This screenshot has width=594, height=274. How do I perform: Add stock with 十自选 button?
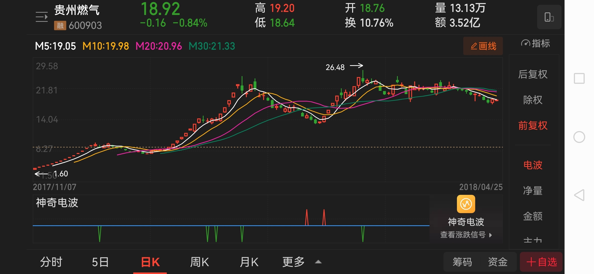coord(541,262)
